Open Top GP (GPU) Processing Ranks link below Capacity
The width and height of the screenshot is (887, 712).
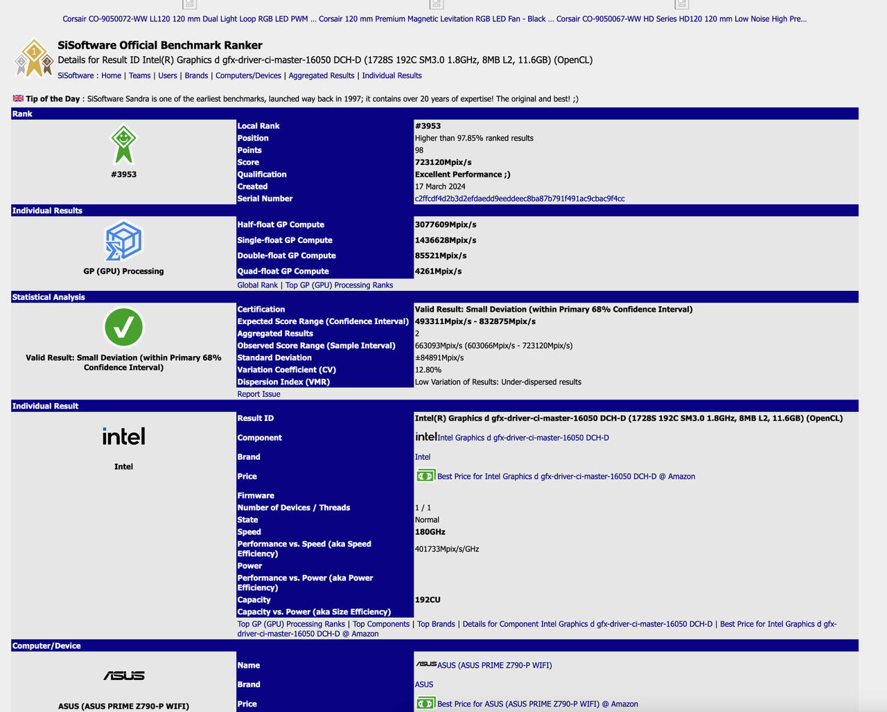[291, 624]
